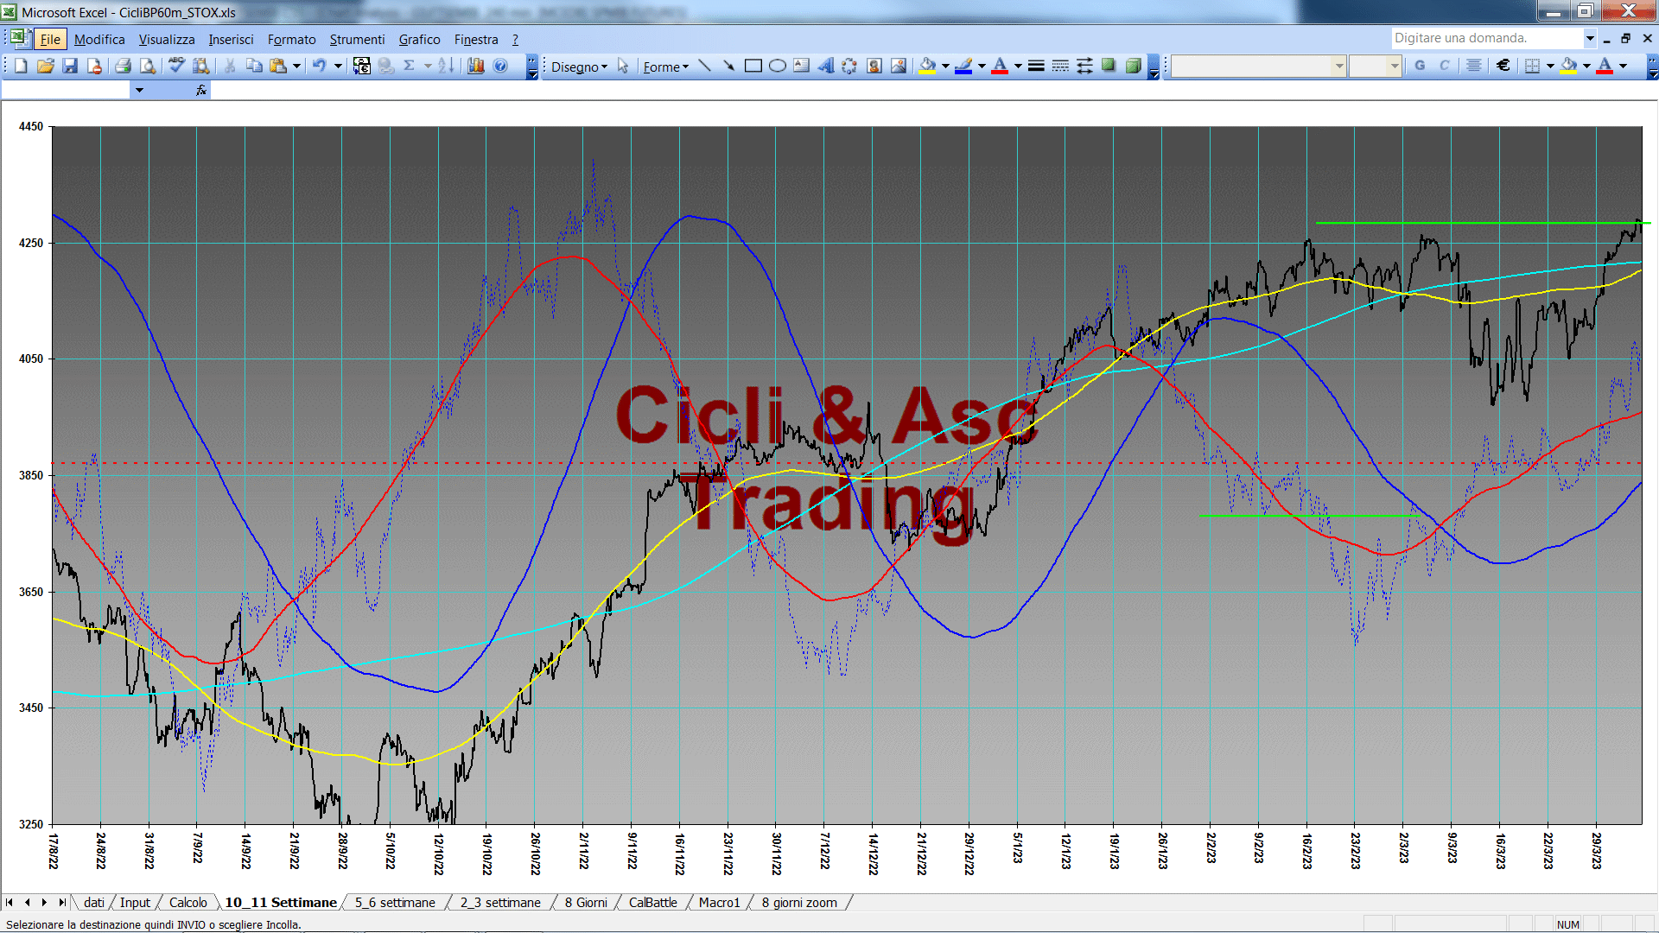The image size is (1659, 933).
Task: Click the drawing toolbar yellow Fill Color bucket
Action: [928, 66]
